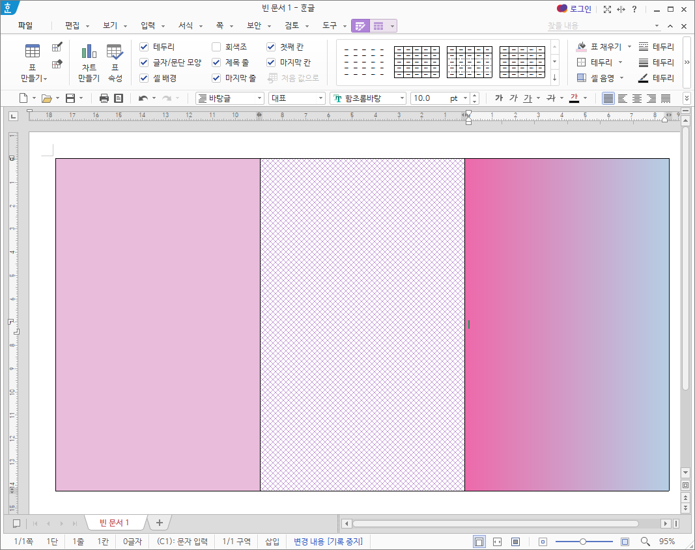Screen dimensions: 695x550
Task: Select the 빈 문서 1 tab
Action: 114,523
